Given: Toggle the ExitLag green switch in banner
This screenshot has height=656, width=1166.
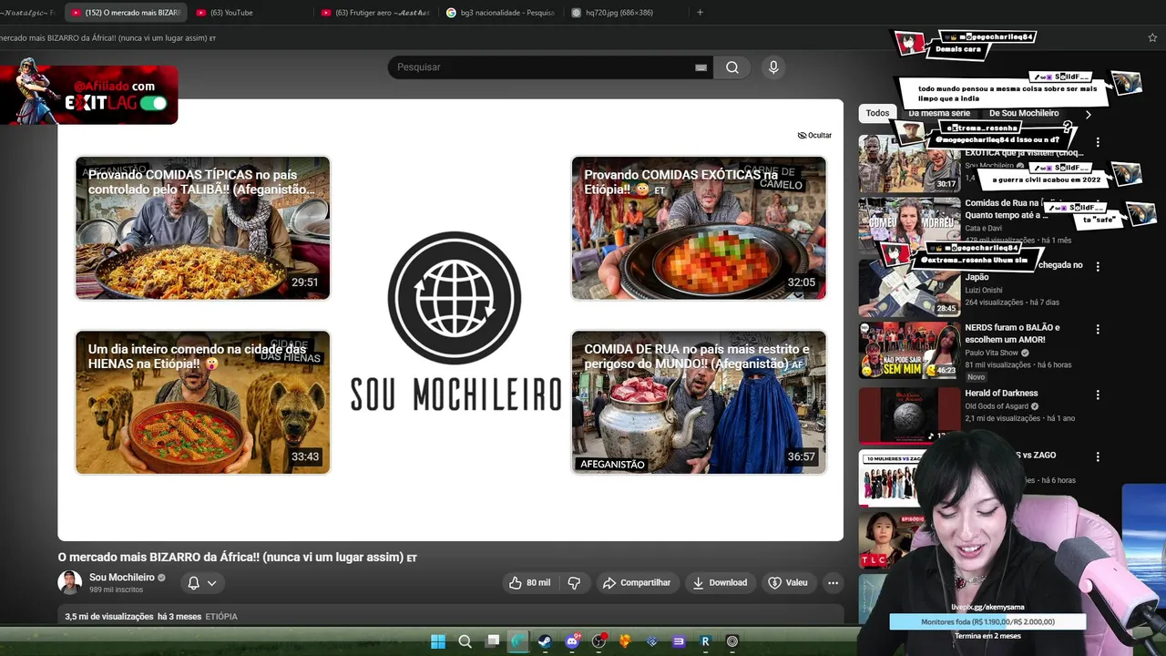Looking at the screenshot, I should (153, 103).
